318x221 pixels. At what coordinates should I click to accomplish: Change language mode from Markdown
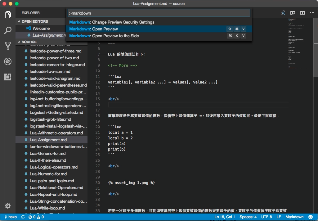(x=294, y=217)
